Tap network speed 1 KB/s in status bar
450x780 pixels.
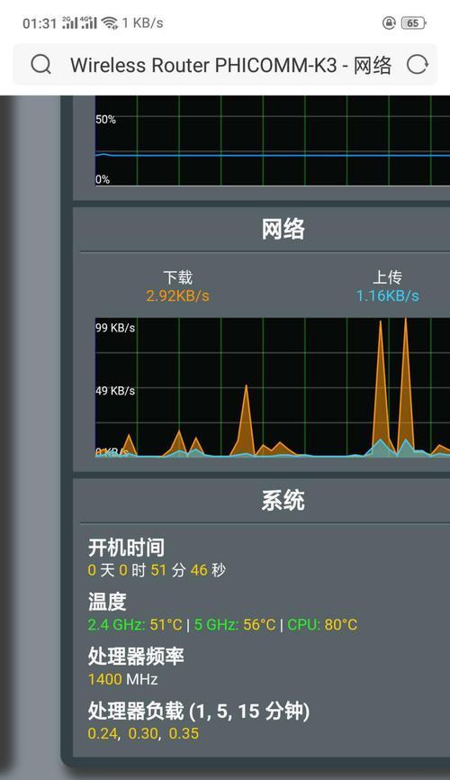[x=143, y=23]
